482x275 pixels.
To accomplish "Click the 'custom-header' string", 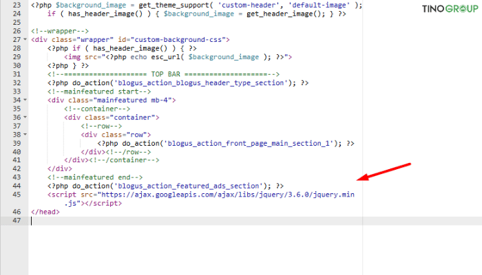I will click(249, 5).
